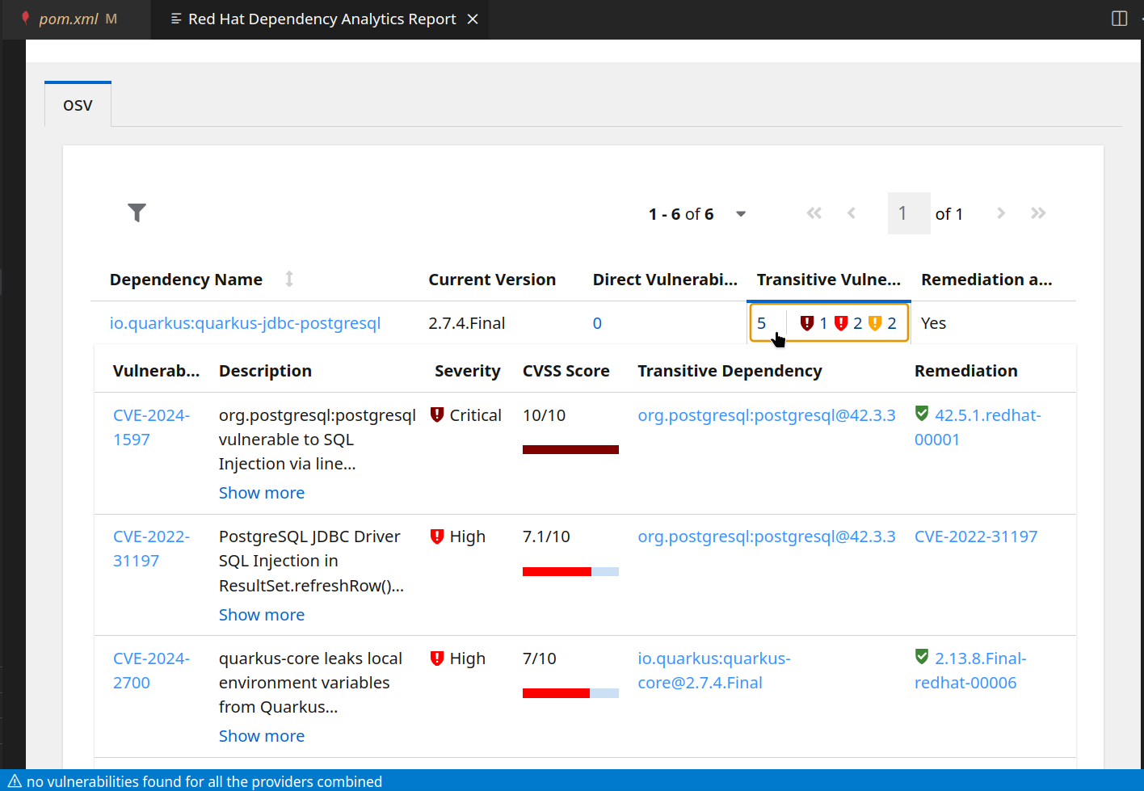Screen dimensions: 1144x791
Task: Show more of the quarkus-core leak description
Action: click(262, 736)
